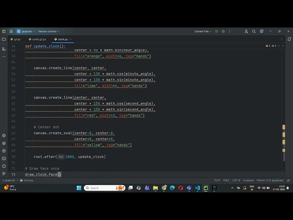The width and height of the screenshot is (293, 220).
Task: Open the Problems tool window icon
Action: [x=4, y=166]
